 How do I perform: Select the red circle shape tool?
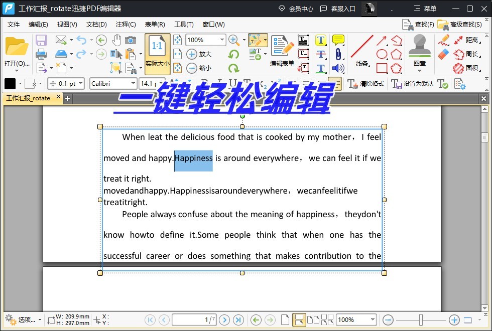[382, 55]
